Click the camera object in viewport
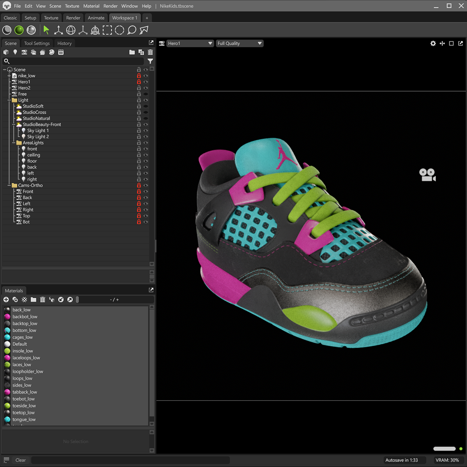The width and height of the screenshot is (467, 467). [x=427, y=175]
